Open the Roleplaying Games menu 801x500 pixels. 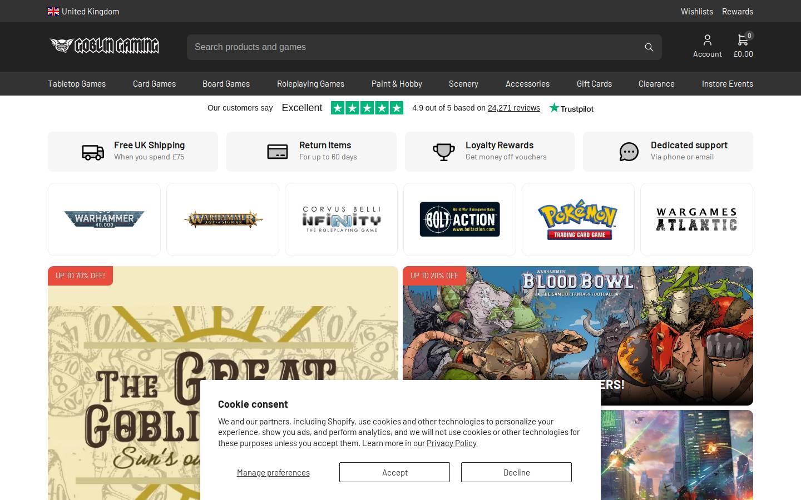(310, 84)
